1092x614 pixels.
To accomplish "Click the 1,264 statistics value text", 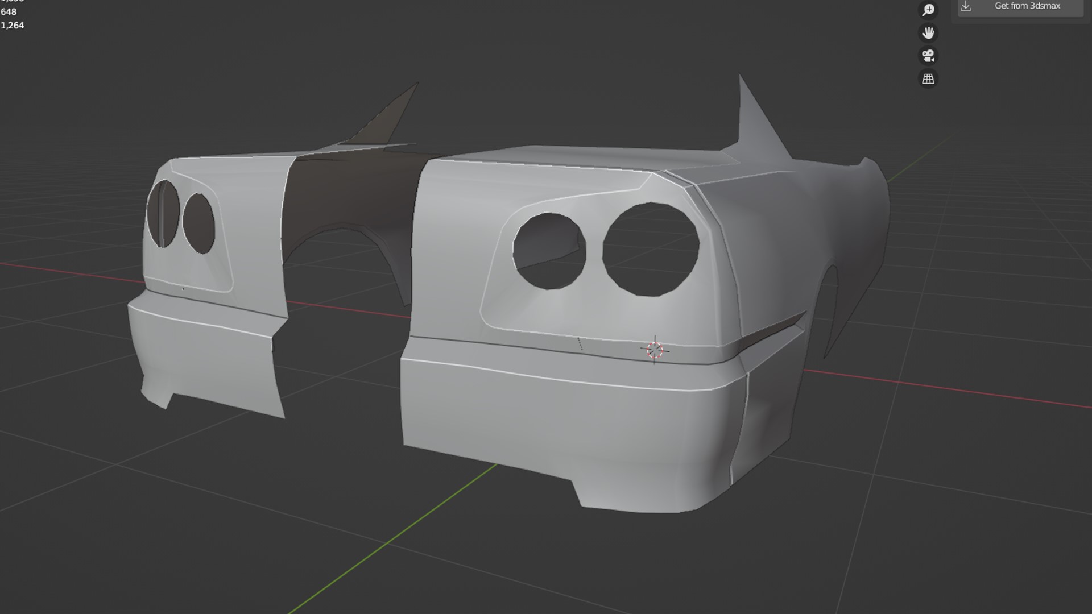I will 13,26.
